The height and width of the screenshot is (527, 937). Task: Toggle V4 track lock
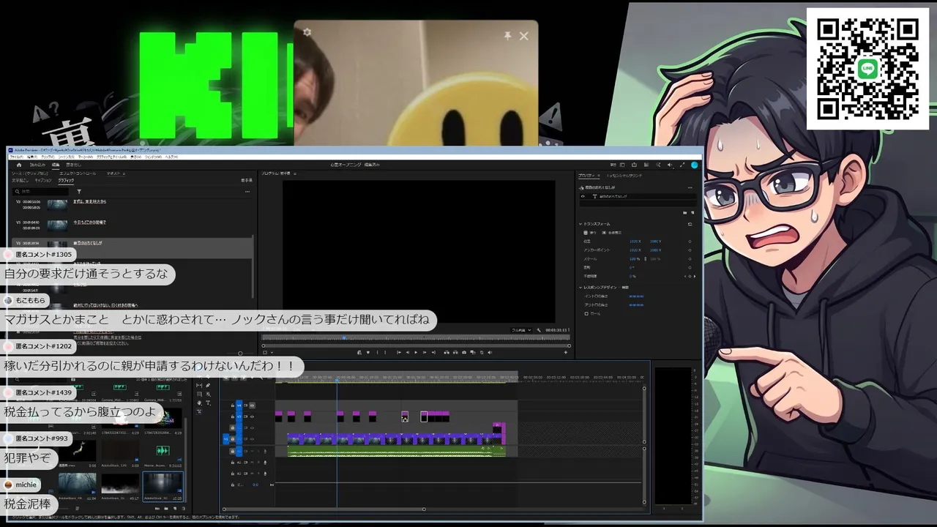click(233, 405)
